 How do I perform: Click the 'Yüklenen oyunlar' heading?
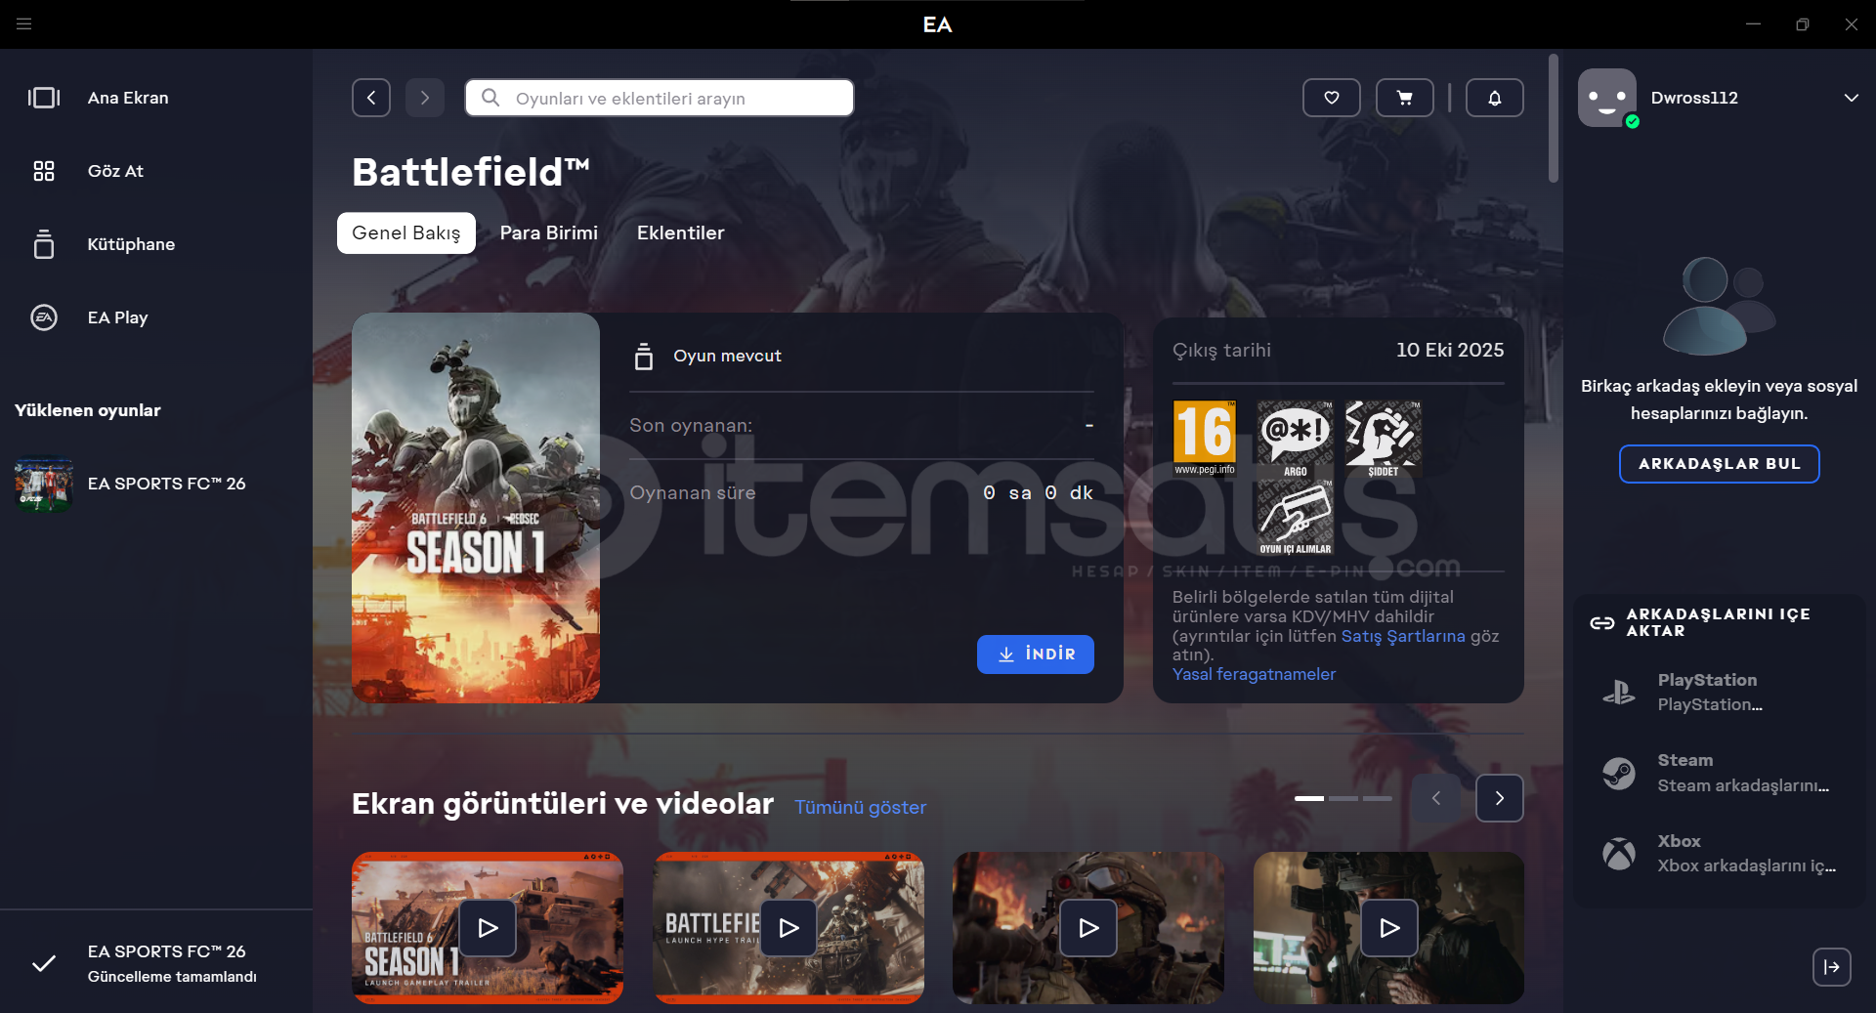88,410
